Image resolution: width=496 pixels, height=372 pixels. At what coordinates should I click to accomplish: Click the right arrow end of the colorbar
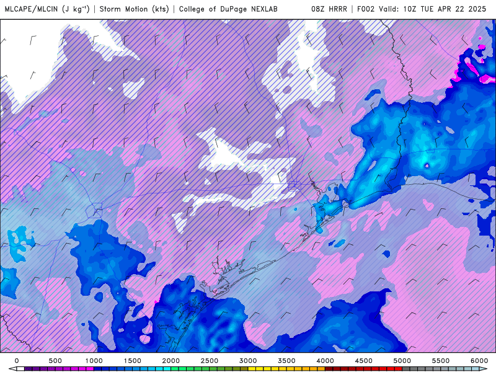pyautogui.click(x=483, y=369)
